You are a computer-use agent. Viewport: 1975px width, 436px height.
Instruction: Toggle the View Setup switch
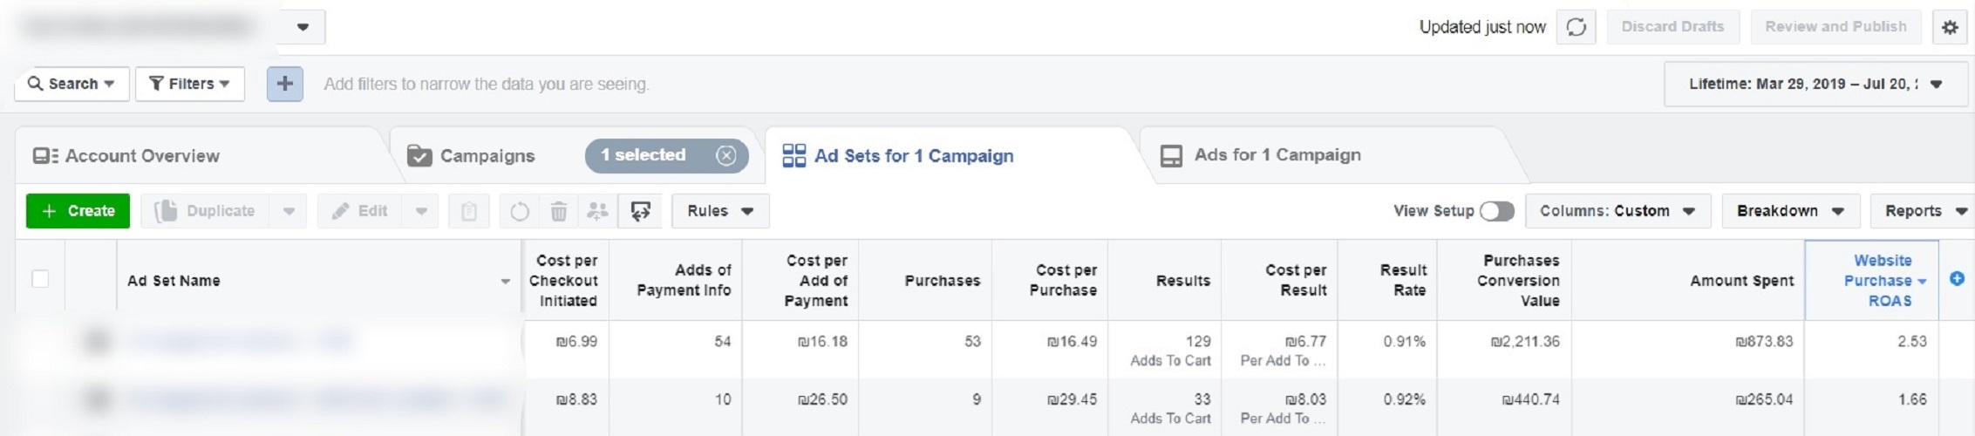click(1496, 211)
